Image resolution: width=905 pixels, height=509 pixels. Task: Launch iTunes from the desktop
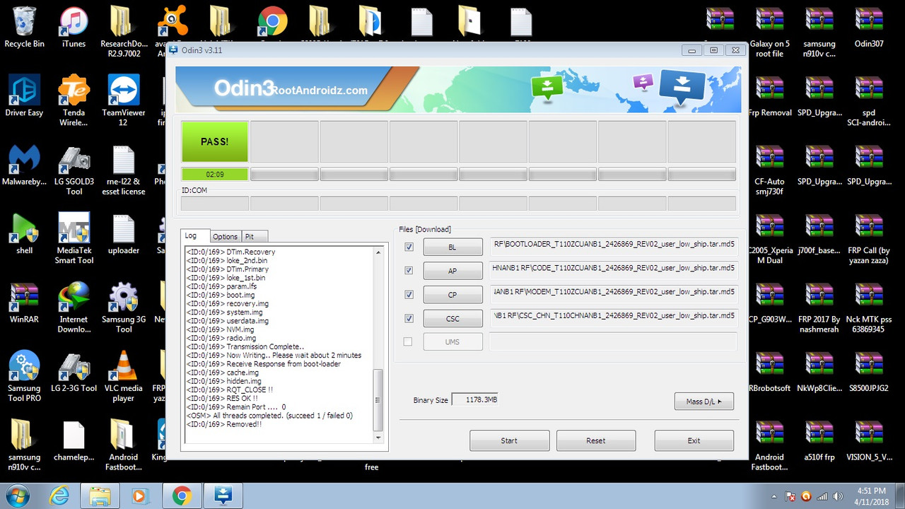point(74,27)
